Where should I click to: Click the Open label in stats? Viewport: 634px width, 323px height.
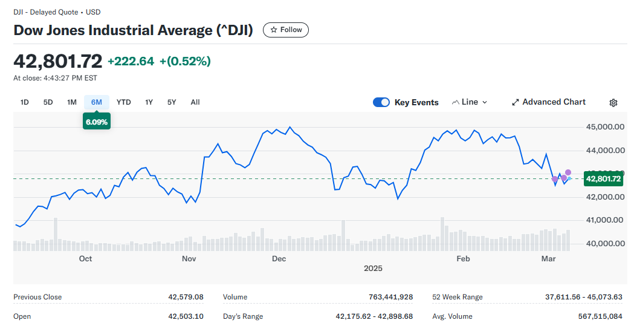pos(22,316)
